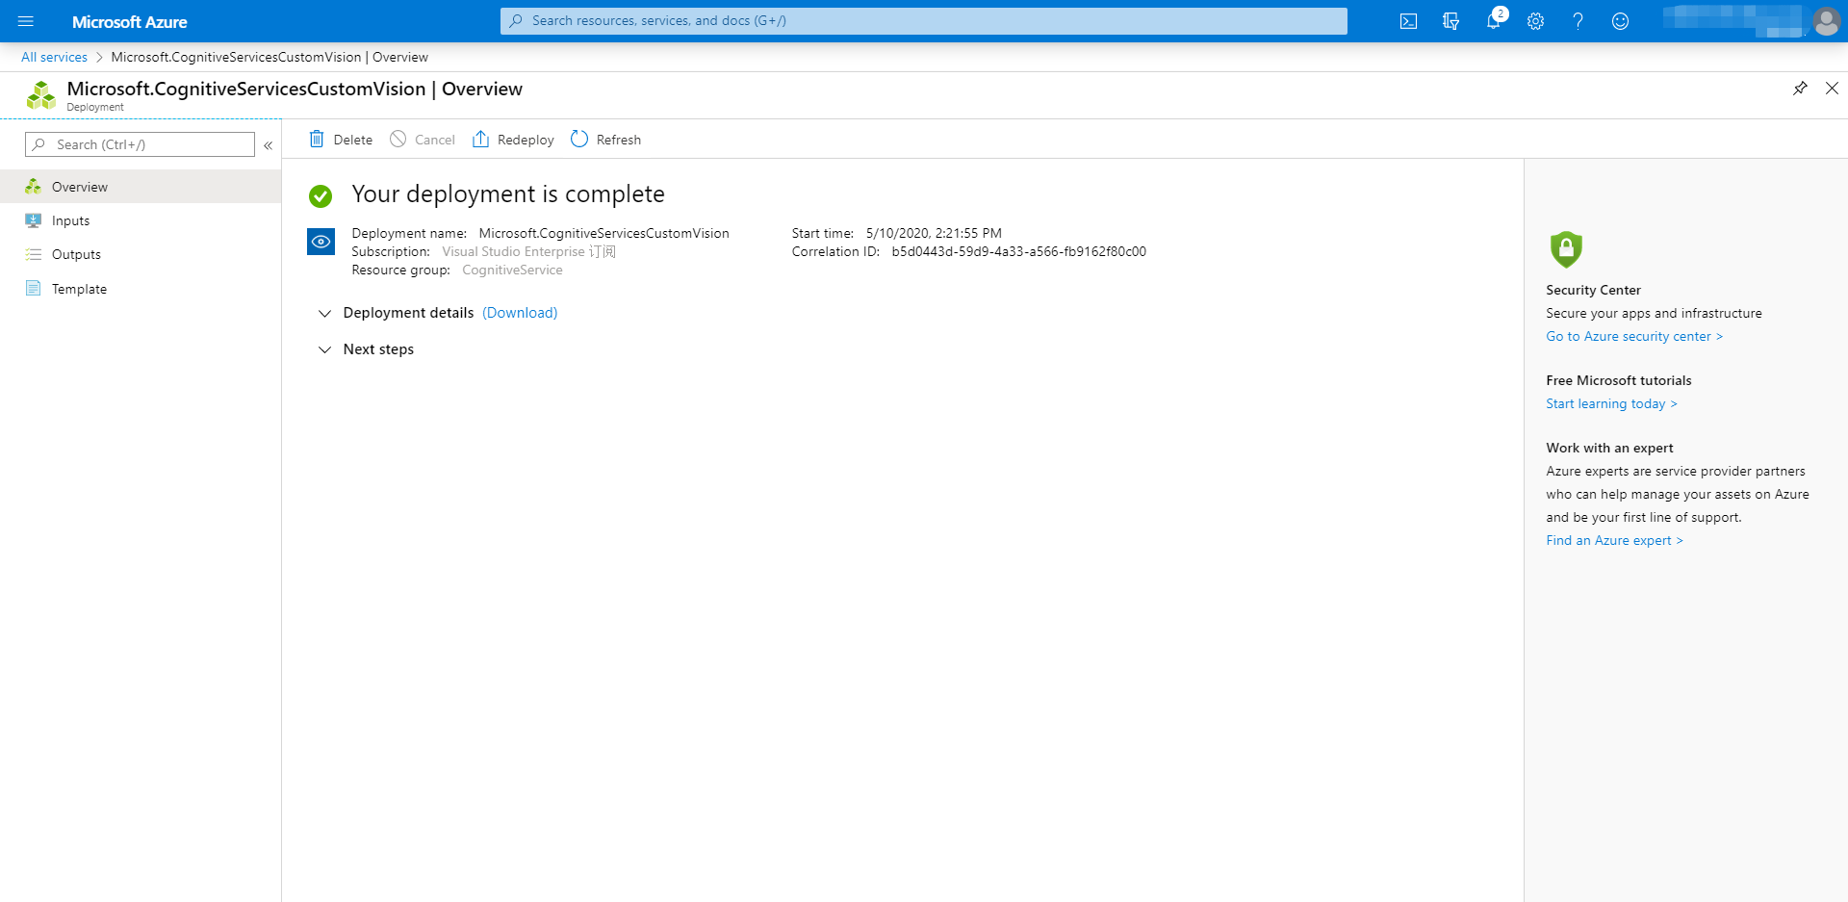
Task: Focus the global resource search box
Action: 924,21
